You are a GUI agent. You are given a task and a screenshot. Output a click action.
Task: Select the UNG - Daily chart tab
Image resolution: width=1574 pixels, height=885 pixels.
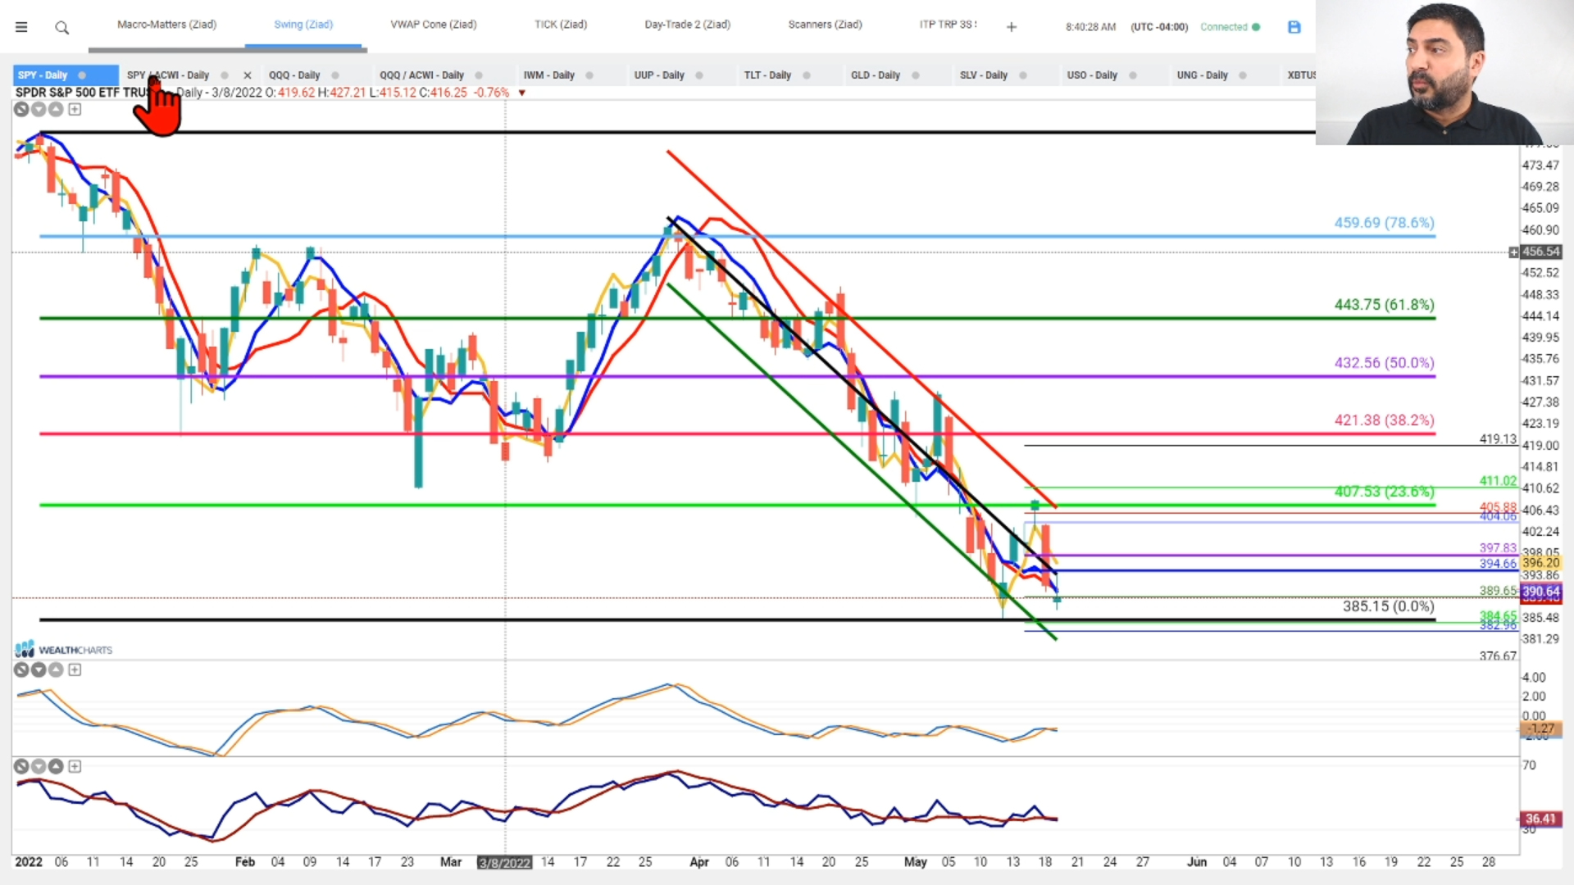tap(1203, 75)
